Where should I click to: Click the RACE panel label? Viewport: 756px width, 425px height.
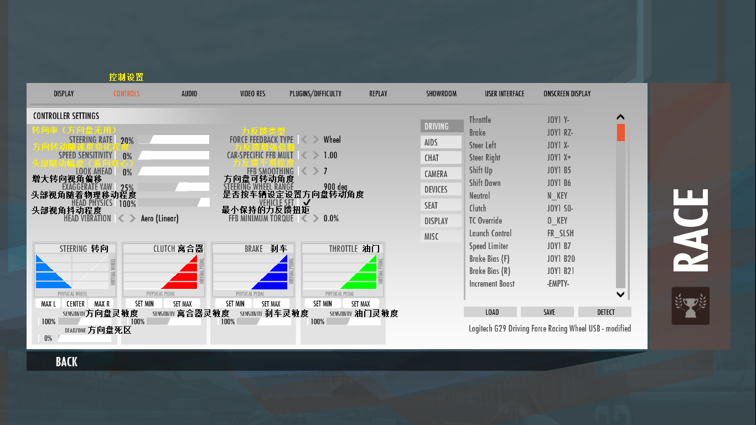691,230
